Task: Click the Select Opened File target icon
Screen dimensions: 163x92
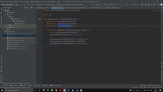Action: 25,8
